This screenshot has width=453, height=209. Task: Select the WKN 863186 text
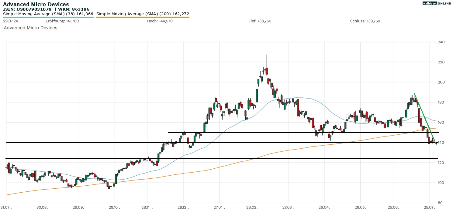pyautogui.click(x=73, y=9)
